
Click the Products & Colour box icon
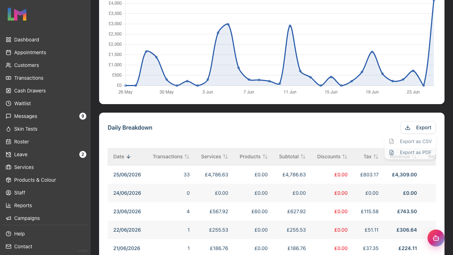[x=8, y=180]
